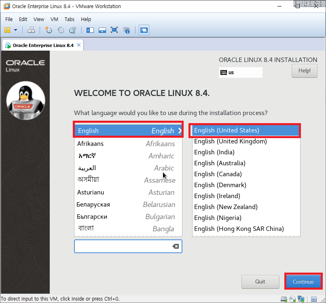Select Bulgarian in the language list
The width and height of the screenshot is (326, 303).
coord(128,217)
